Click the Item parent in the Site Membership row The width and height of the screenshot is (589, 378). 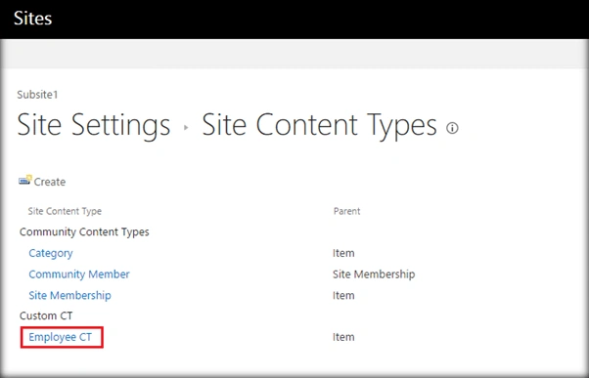click(x=343, y=296)
